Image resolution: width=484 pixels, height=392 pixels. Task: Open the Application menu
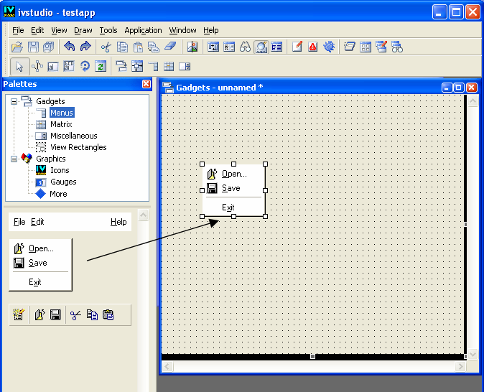143,30
